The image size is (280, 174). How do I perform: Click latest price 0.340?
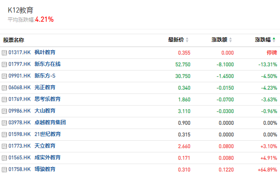[x=184, y=88]
